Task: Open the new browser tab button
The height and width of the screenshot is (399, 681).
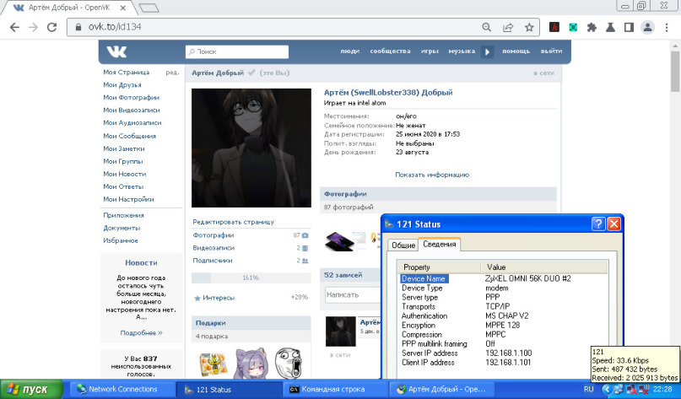Action: [x=149, y=8]
